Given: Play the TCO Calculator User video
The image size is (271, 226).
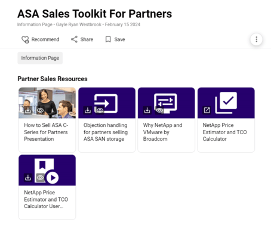Looking at the screenshot, I should point(53,178).
